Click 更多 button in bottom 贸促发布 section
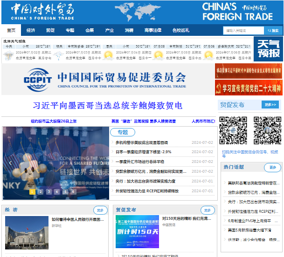 pos(208,210)
